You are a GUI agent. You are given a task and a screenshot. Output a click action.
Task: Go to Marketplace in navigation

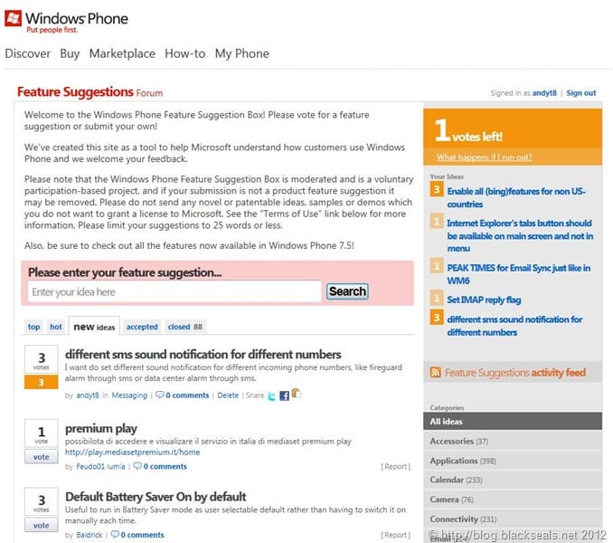pos(122,53)
